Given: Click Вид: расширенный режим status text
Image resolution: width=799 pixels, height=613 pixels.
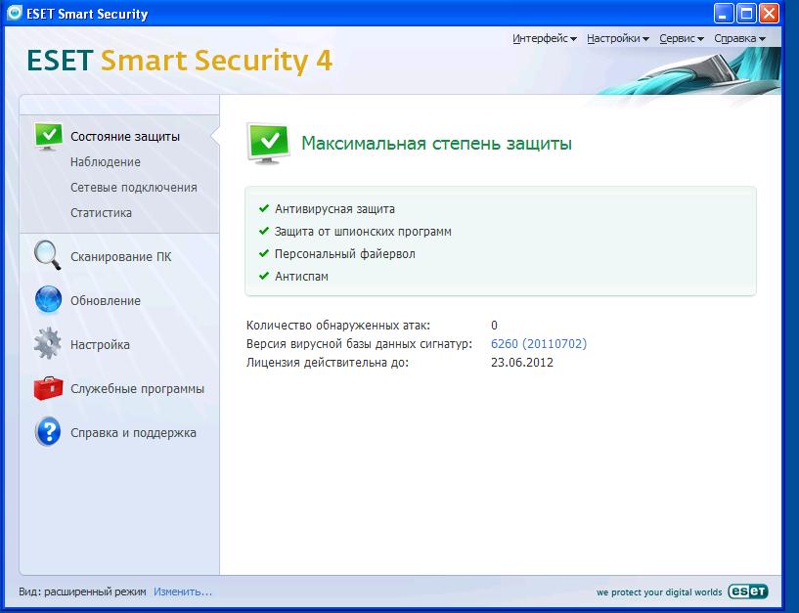Looking at the screenshot, I should click(x=82, y=591).
